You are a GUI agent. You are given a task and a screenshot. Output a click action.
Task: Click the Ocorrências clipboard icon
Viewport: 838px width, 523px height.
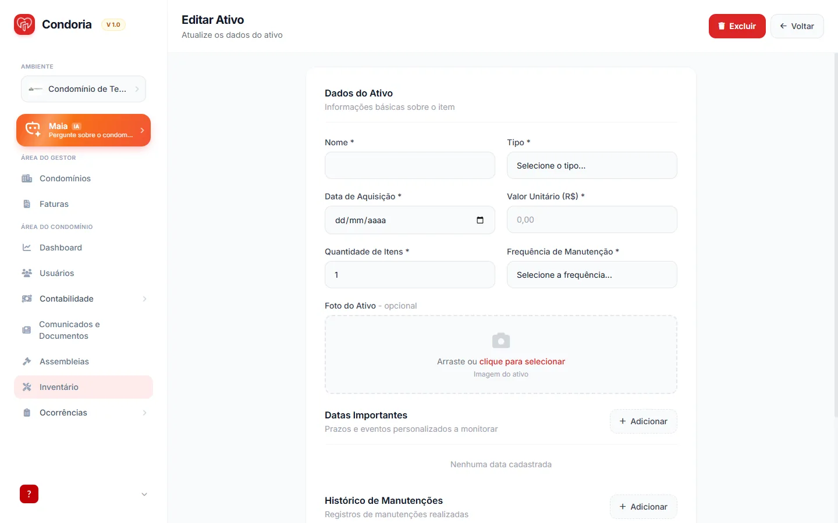(27, 413)
